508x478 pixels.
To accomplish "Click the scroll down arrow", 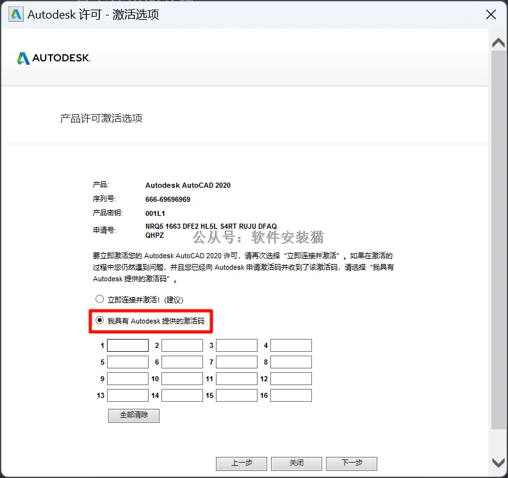I will (x=498, y=463).
